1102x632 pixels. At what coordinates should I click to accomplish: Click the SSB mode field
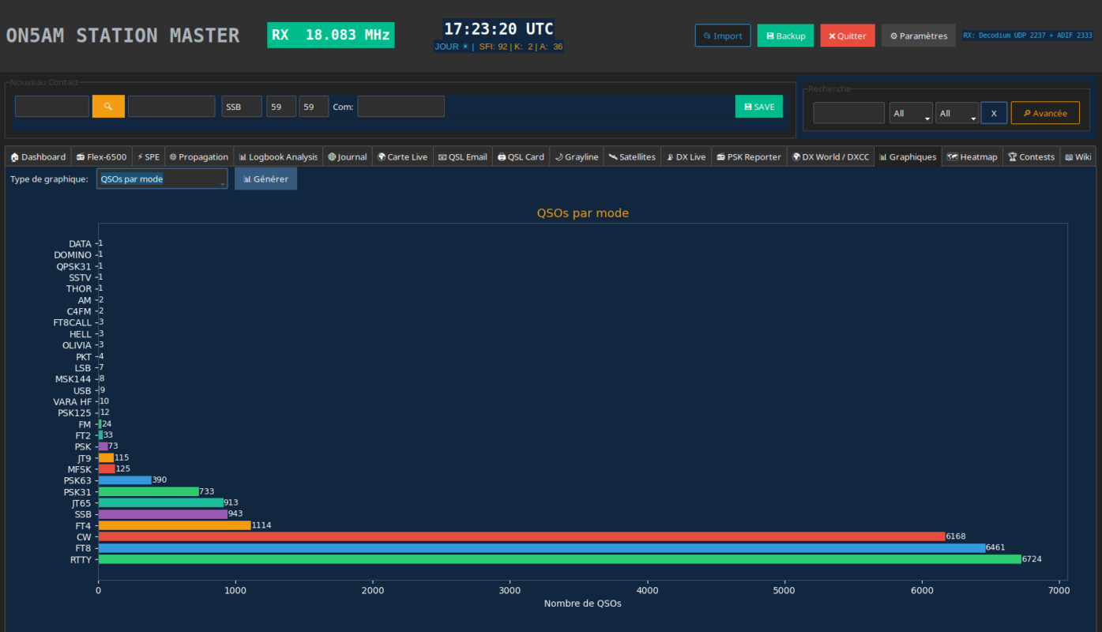241,107
